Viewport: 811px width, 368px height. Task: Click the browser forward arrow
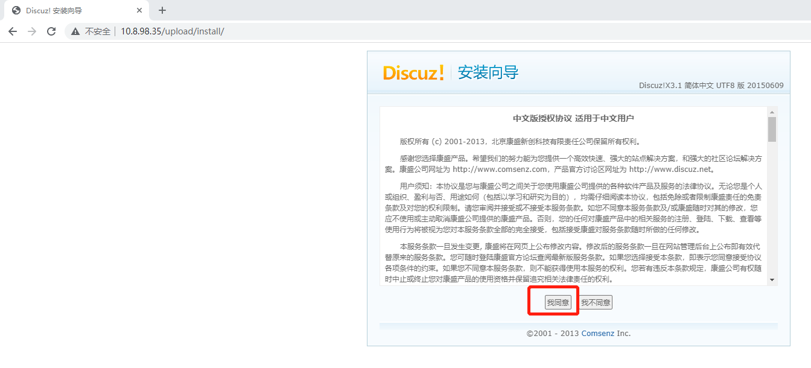(32, 31)
